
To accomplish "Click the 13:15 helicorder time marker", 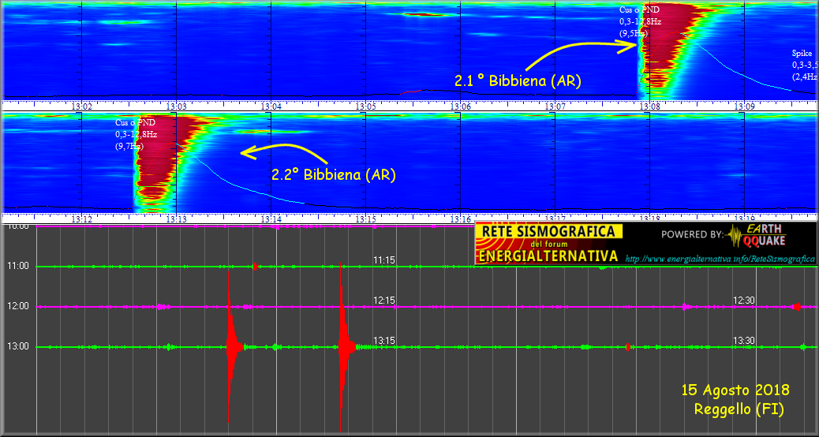I will point(384,341).
